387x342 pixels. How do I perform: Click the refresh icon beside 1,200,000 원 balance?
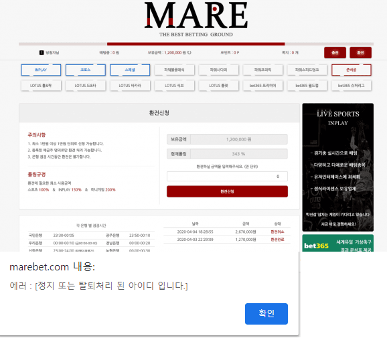tap(189, 53)
